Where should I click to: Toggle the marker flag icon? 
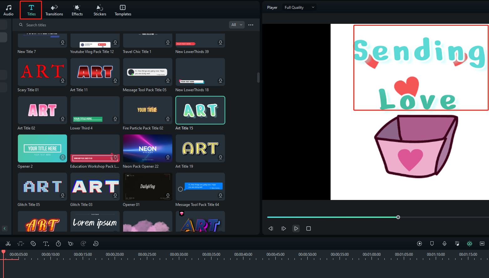point(432,244)
